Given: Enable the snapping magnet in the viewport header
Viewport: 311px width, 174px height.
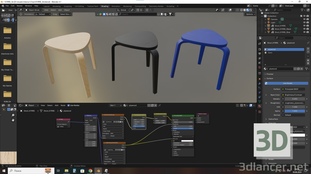Looking at the screenshot, I should pyautogui.click(x=138, y=10).
